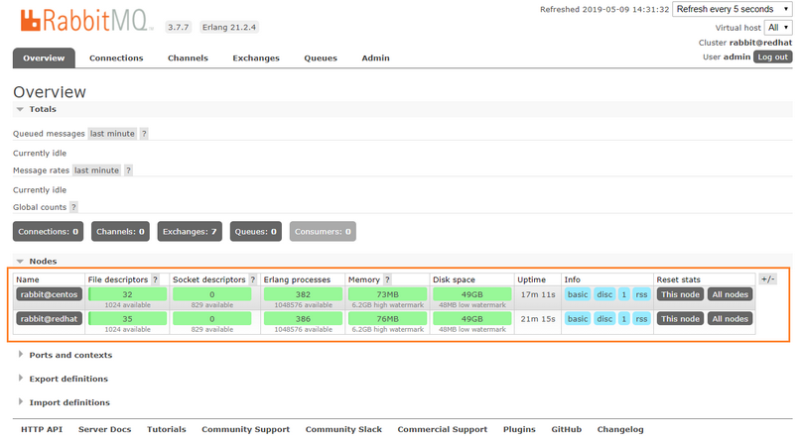Change Message rates last minute range
800x443 pixels.
tap(96, 170)
